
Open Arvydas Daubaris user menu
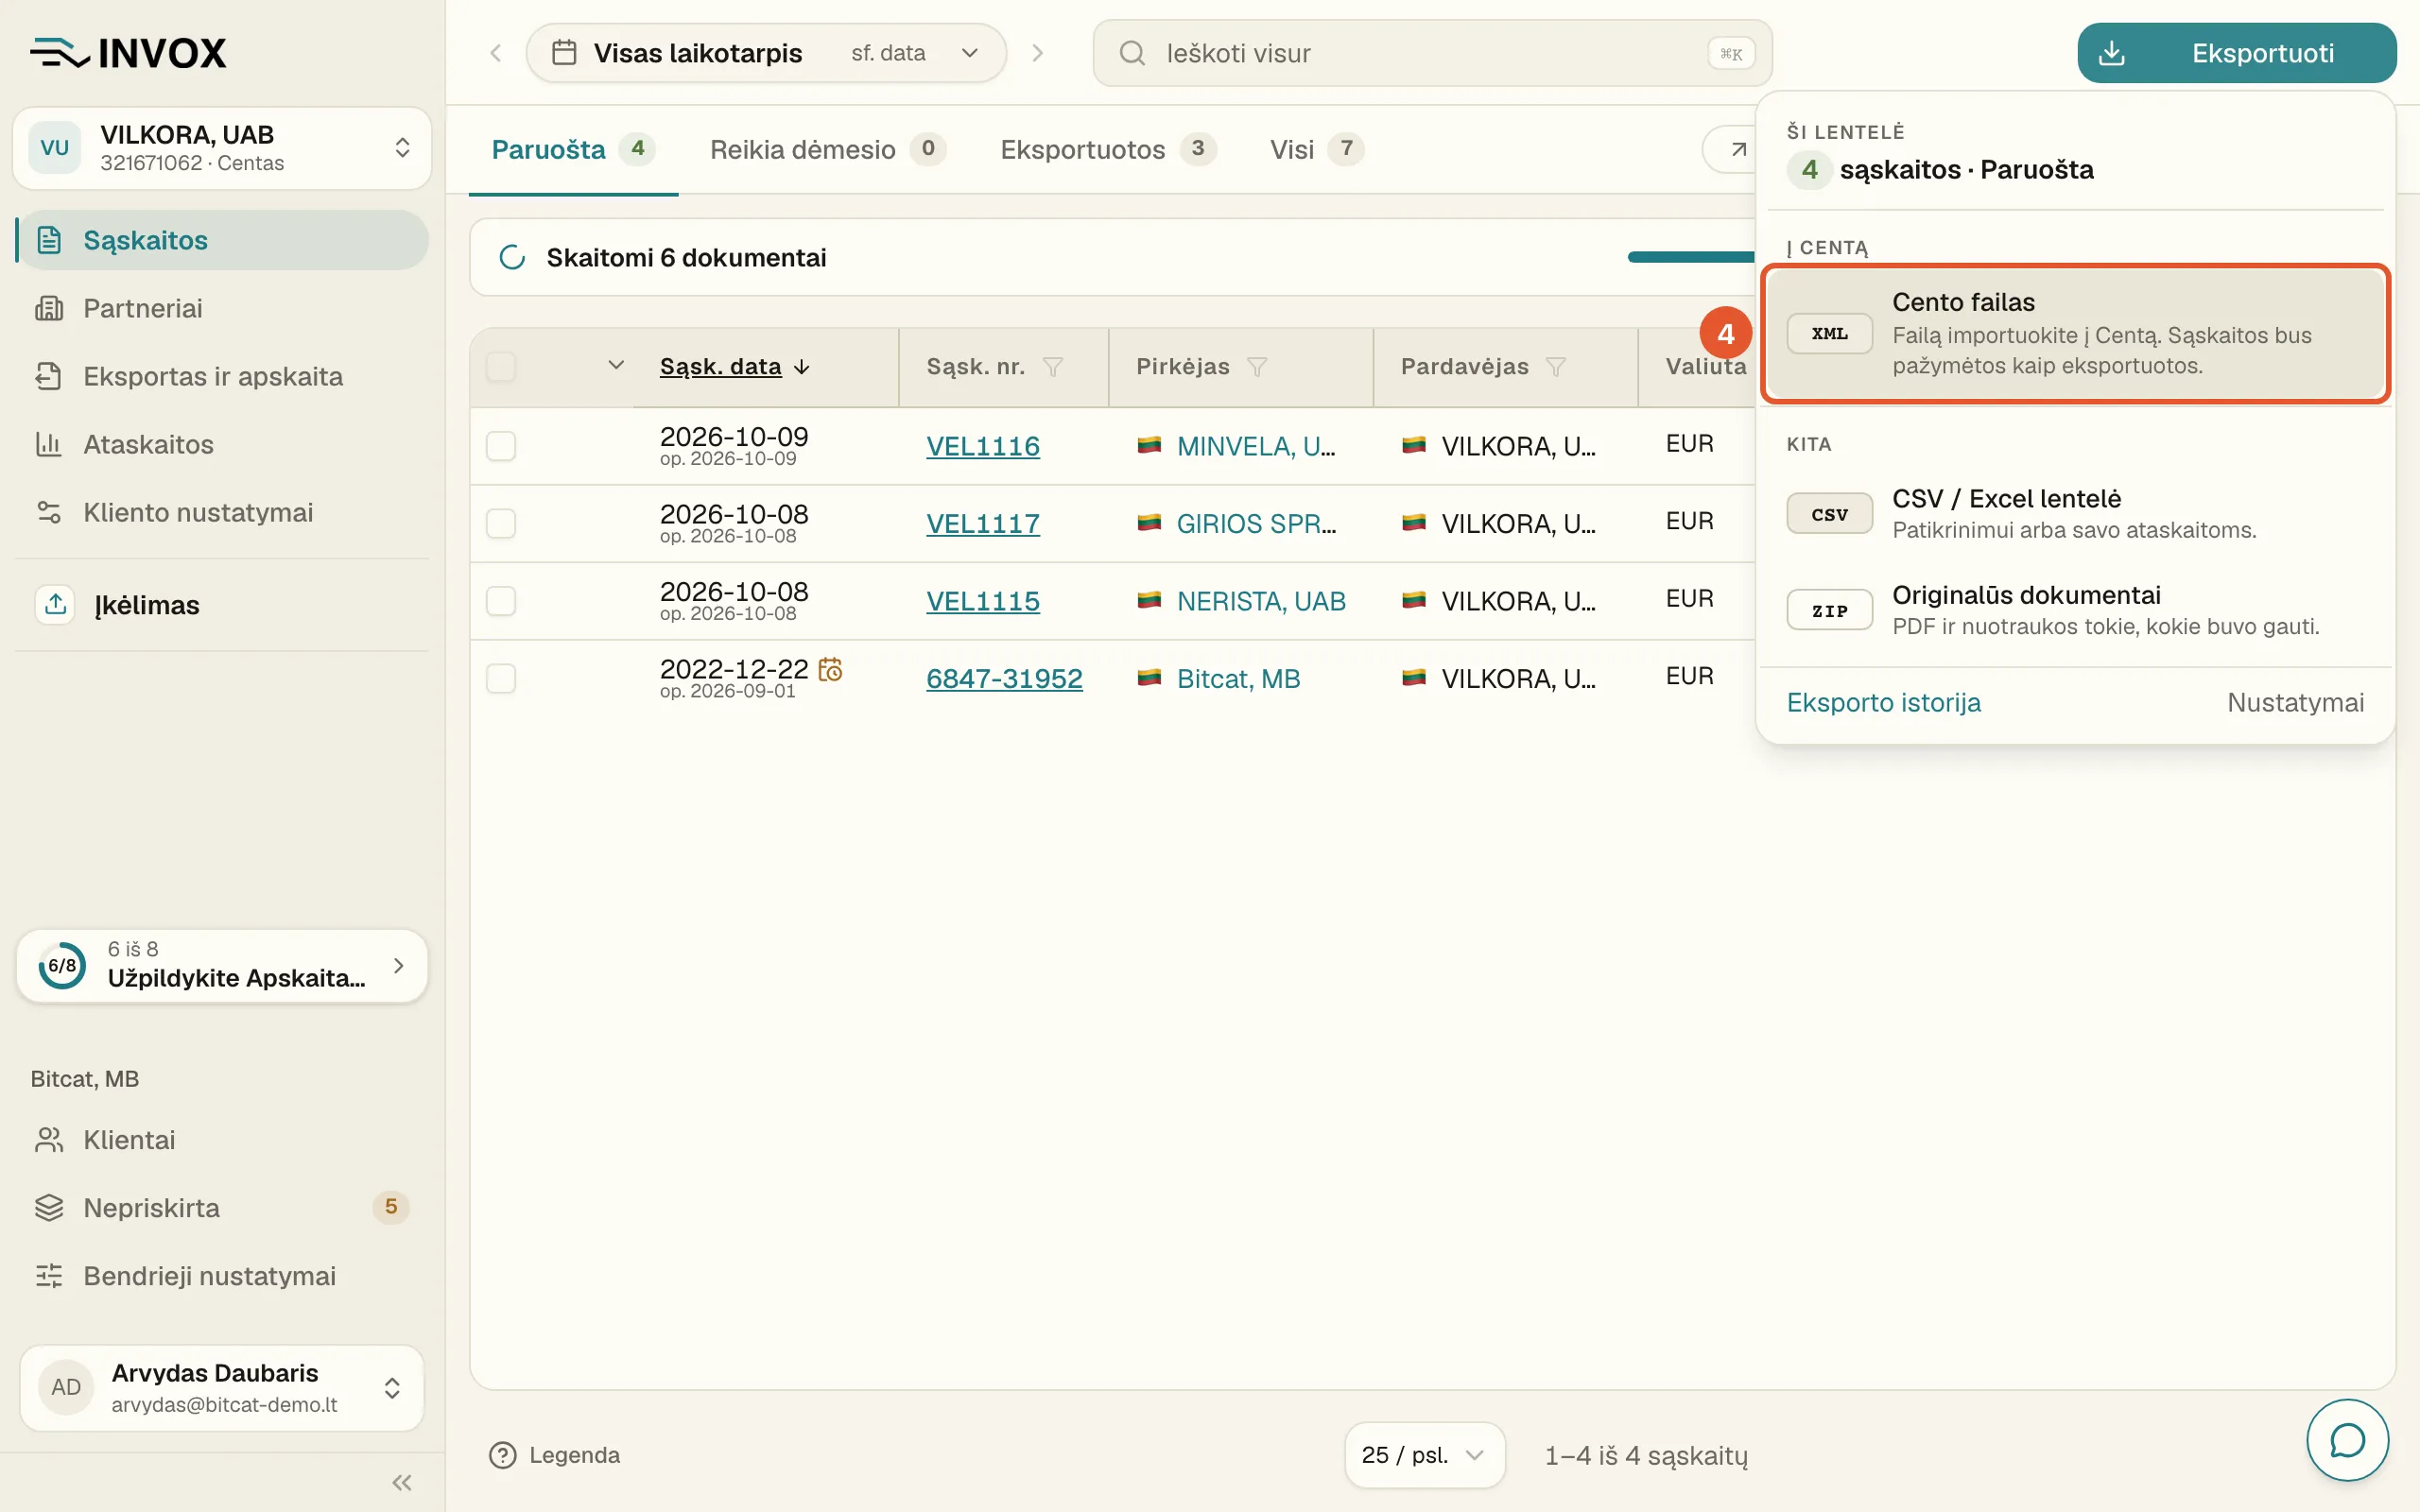click(x=222, y=1387)
